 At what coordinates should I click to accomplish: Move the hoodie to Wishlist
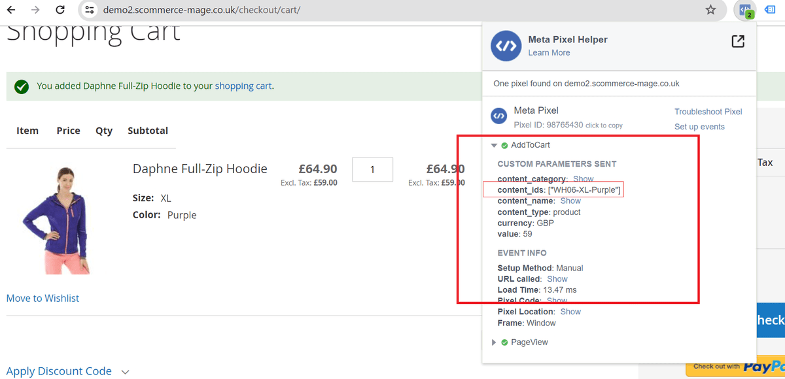click(43, 298)
